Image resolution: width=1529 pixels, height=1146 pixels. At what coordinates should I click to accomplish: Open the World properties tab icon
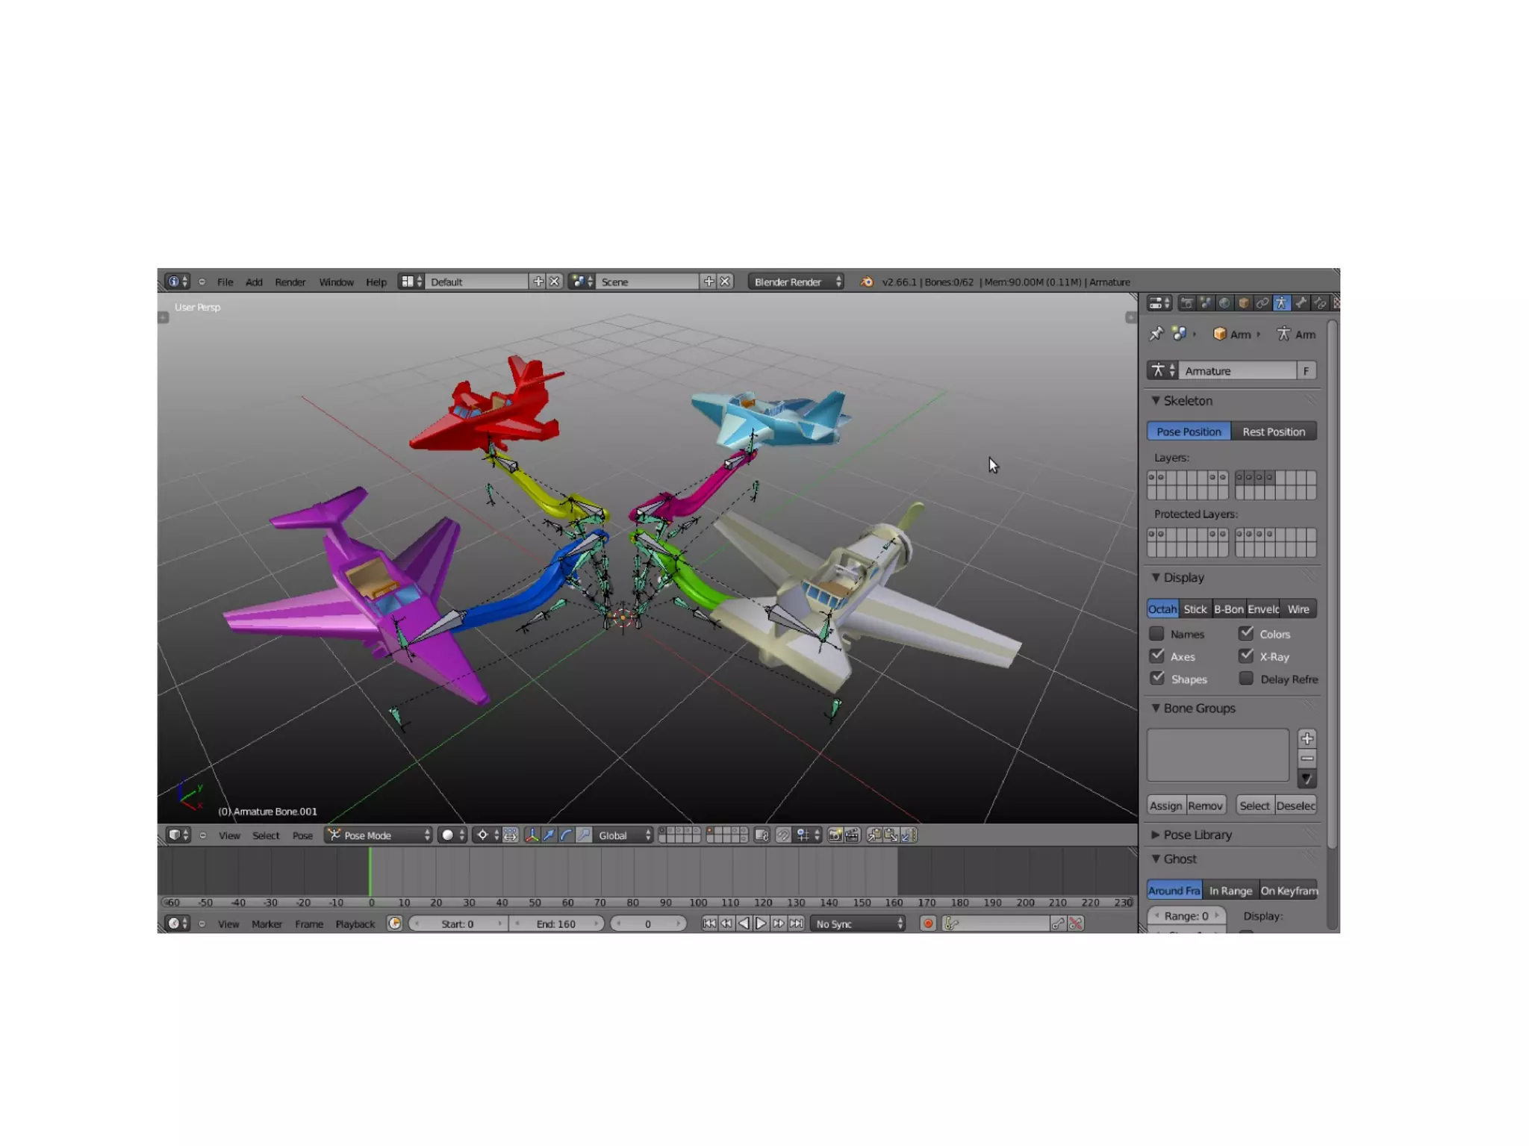coord(1224,303)
